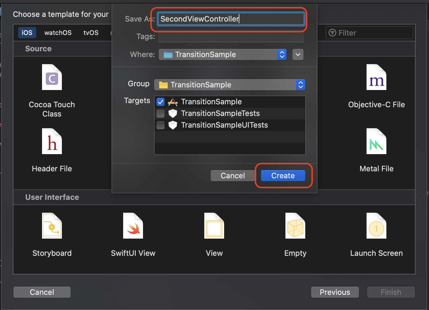Click the Filter icon in search field
Viewport: 429px width, 310px height.
332,33
